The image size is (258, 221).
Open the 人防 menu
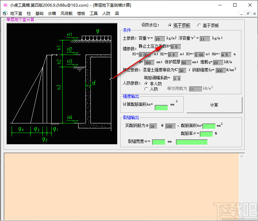point(106,14)
